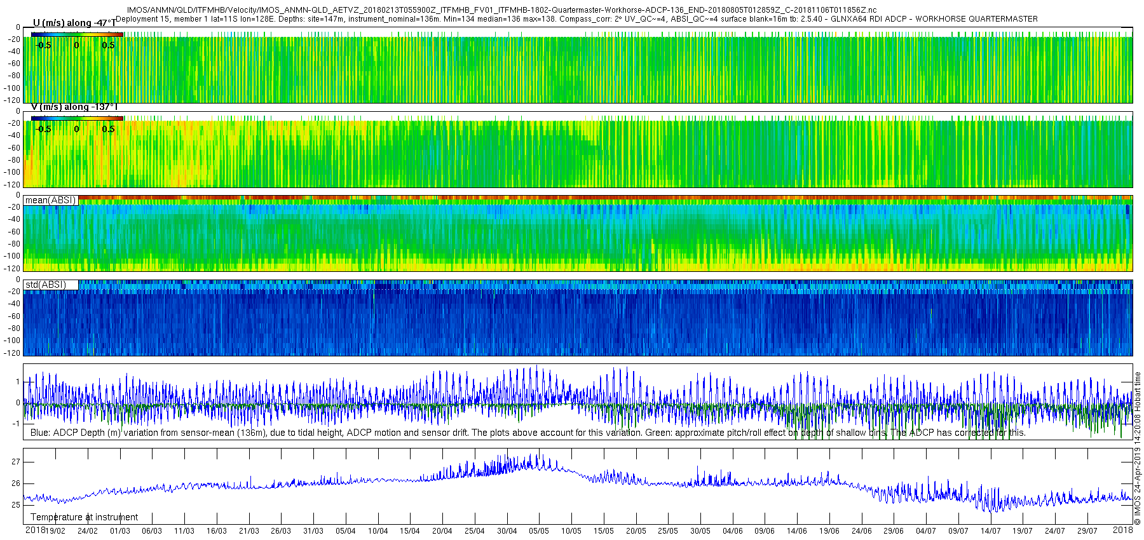
Task: Click the '24/06' date tick label
Action: (x=861, y=531)
